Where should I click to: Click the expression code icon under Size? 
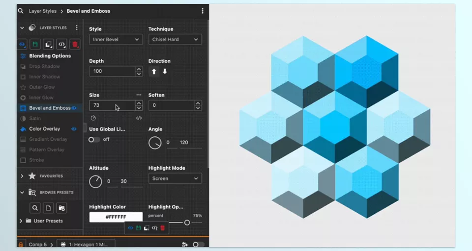pos(139,118)
